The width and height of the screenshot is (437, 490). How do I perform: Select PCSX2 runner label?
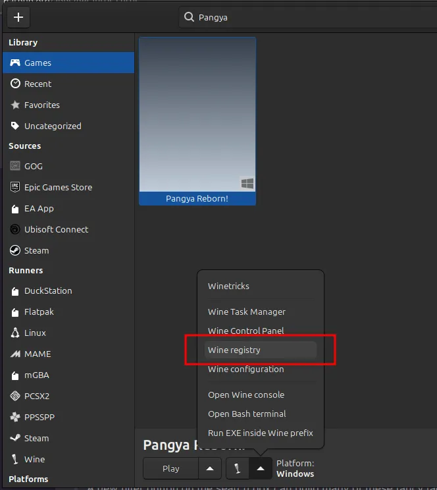click(37, 396)
